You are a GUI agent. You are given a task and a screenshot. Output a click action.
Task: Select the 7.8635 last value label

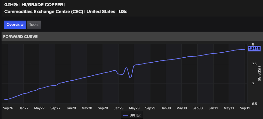pos(254,49)
